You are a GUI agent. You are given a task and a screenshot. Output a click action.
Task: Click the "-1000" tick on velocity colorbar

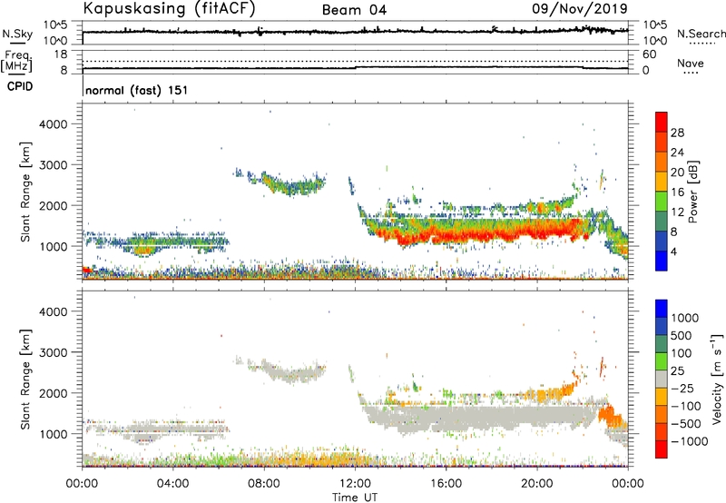click(690, 441)
